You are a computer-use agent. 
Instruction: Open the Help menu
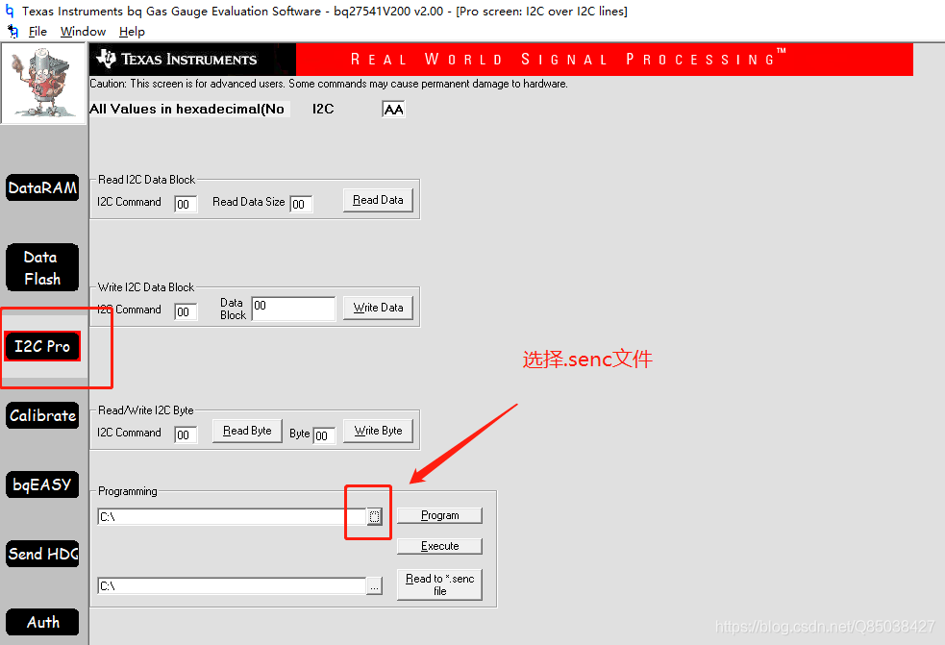[x=132, y=31]
